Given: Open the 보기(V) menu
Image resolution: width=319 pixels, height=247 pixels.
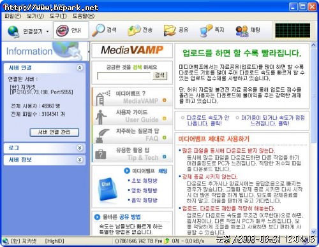Looking at the screenshot, I should click(x=35, y=16).
